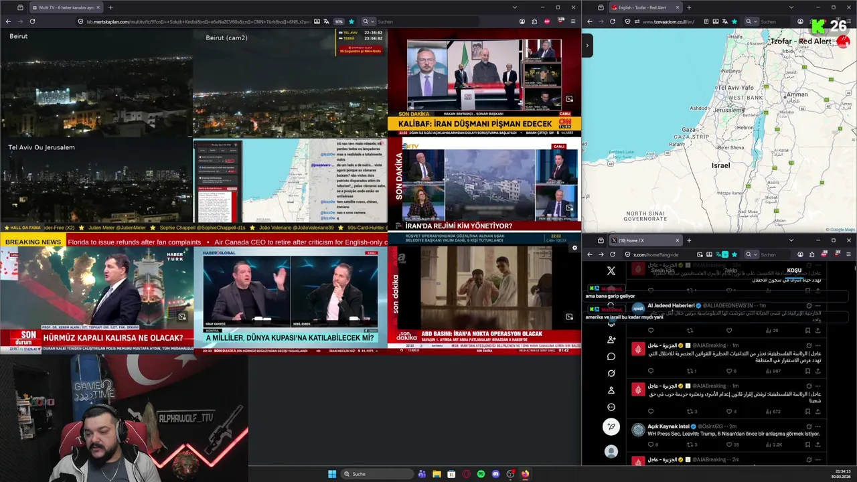Image resolution: width=857 pixels, height=482 pixels.
Task: Select the (10) Home / X browser tab
Action: 645,240
